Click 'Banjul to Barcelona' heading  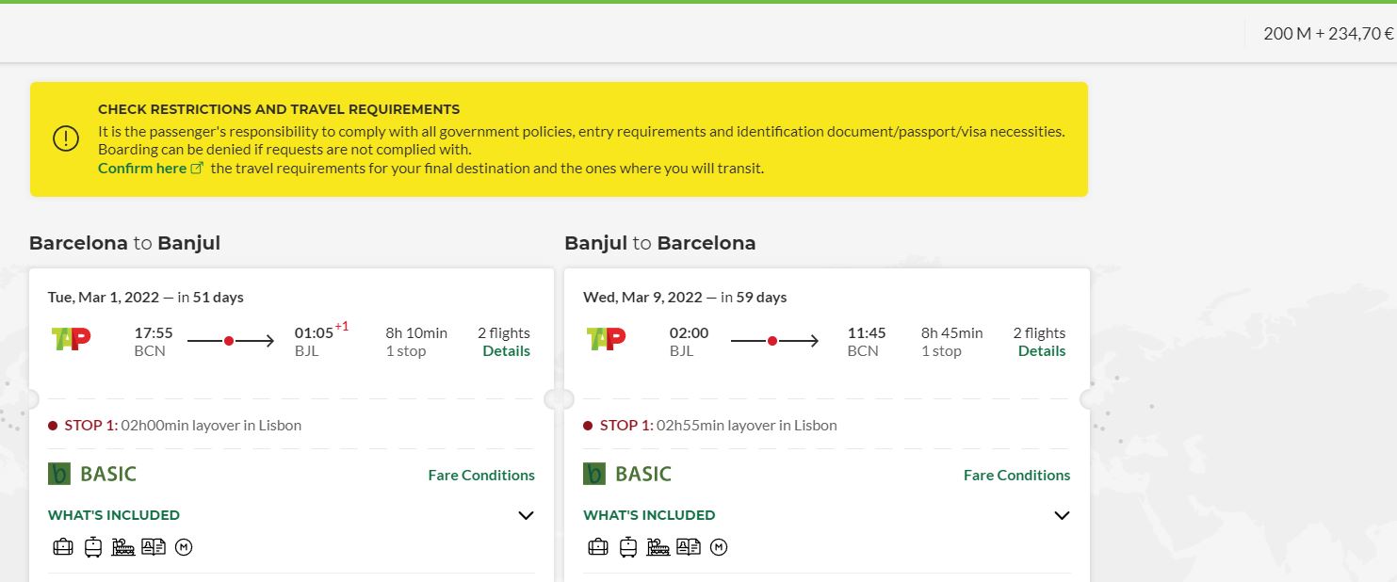pos(660,243)
